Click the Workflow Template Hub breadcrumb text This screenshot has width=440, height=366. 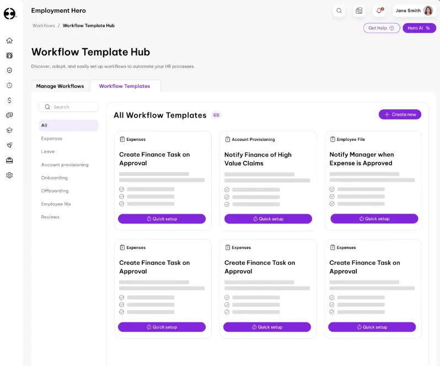tap(89, 25)
